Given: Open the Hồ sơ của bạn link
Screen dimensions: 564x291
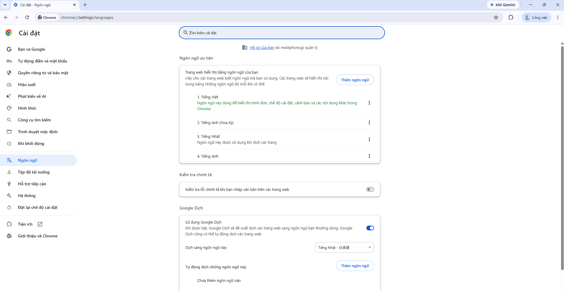Looking at the screenshot, I should pos(262,47).
